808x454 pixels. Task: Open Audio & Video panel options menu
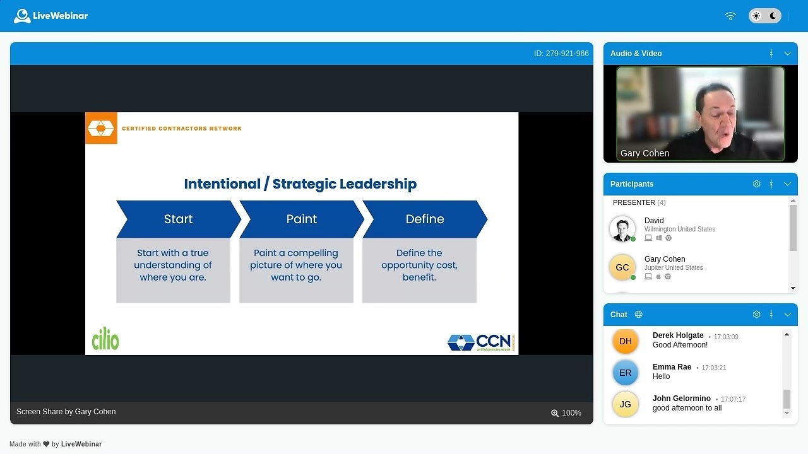tap(771, 54)
